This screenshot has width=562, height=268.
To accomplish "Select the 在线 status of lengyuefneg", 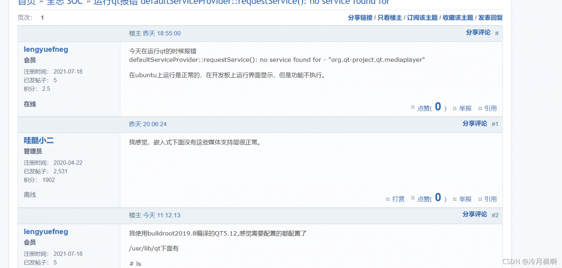I will point(30,104).
